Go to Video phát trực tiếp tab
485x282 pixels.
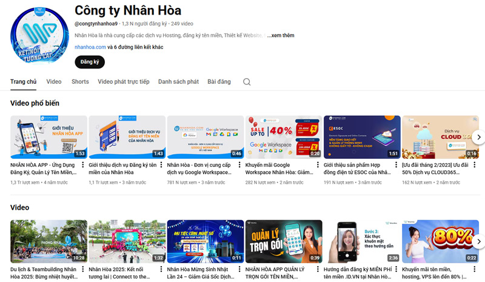124,82
